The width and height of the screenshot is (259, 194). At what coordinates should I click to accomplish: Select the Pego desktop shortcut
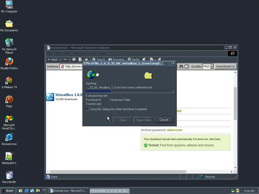(9, 102)
